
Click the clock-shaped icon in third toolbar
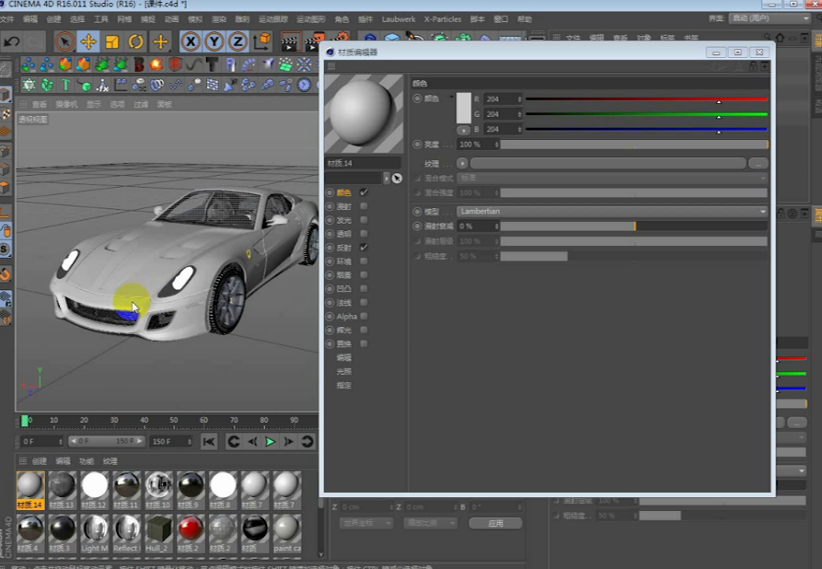point(304,85)
